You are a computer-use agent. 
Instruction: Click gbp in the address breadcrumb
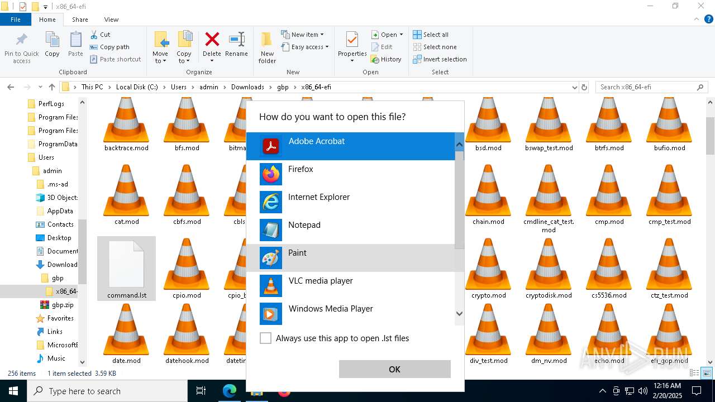283,87
